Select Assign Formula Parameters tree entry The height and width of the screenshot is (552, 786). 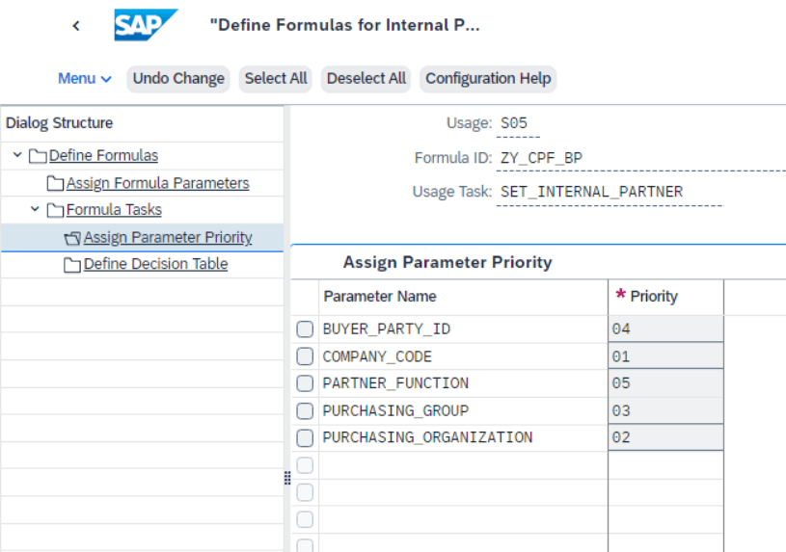[157, 183]
